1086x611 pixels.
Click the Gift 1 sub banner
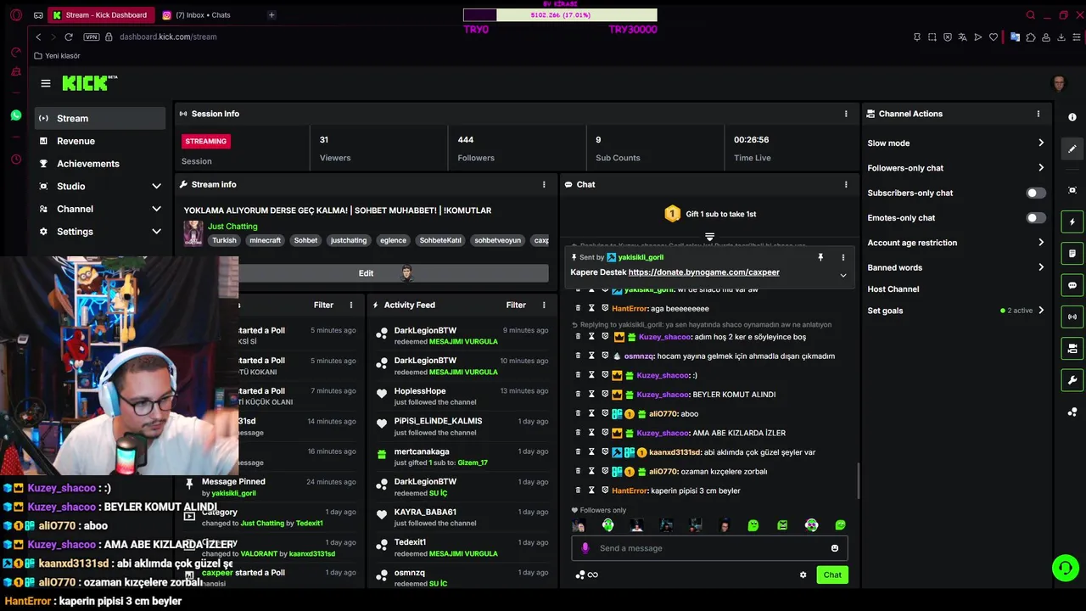coord(710,214)
